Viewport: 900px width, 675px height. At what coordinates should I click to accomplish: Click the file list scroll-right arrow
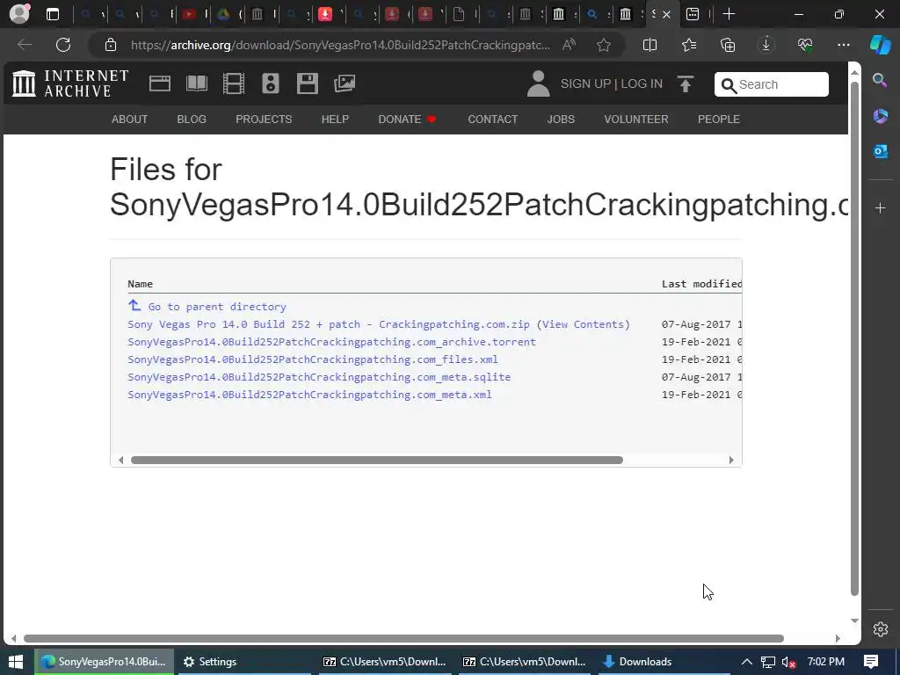[x=731, y=460]
